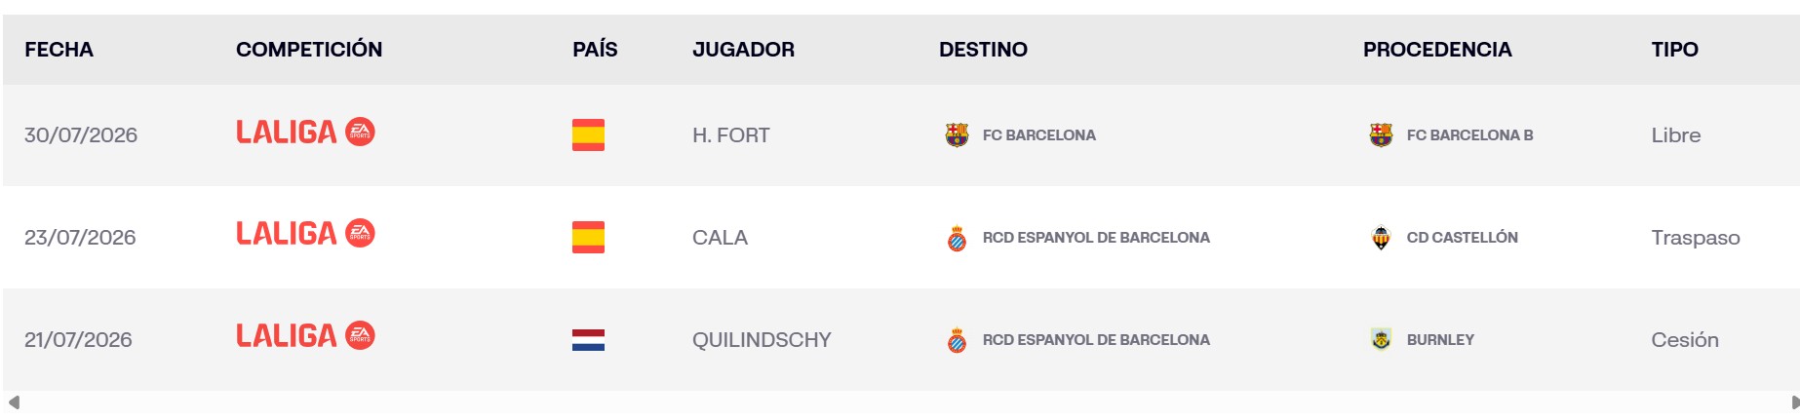Click the CD Castellón crest icon

click(1381, 237)
